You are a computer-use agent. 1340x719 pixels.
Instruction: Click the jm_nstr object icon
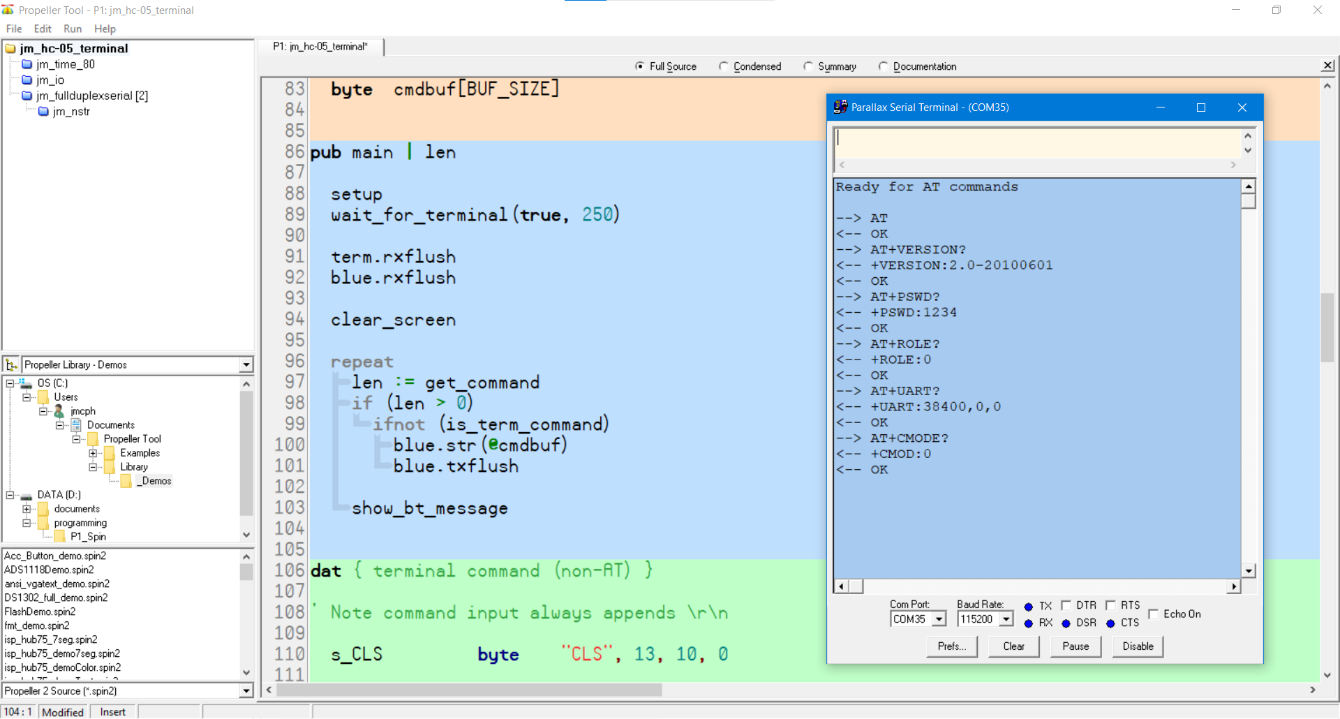pyautogui.click(x=43, y=112)
